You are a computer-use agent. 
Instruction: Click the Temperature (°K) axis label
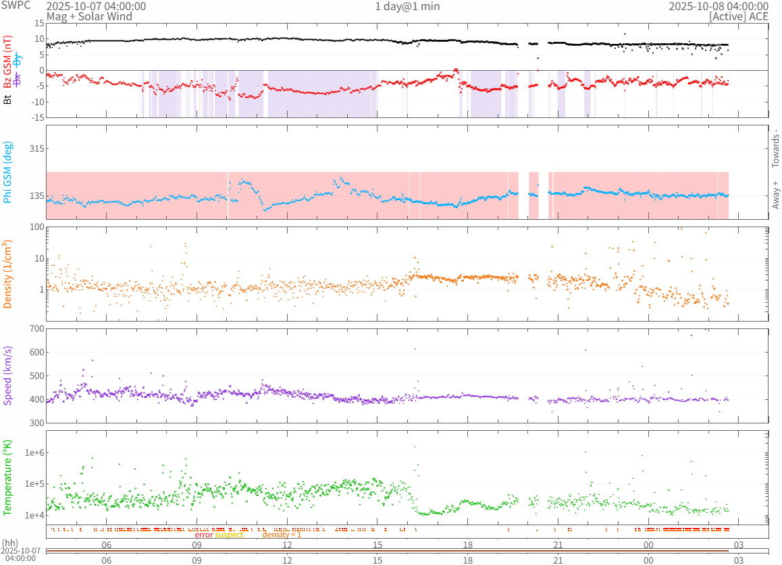point(8,477)
